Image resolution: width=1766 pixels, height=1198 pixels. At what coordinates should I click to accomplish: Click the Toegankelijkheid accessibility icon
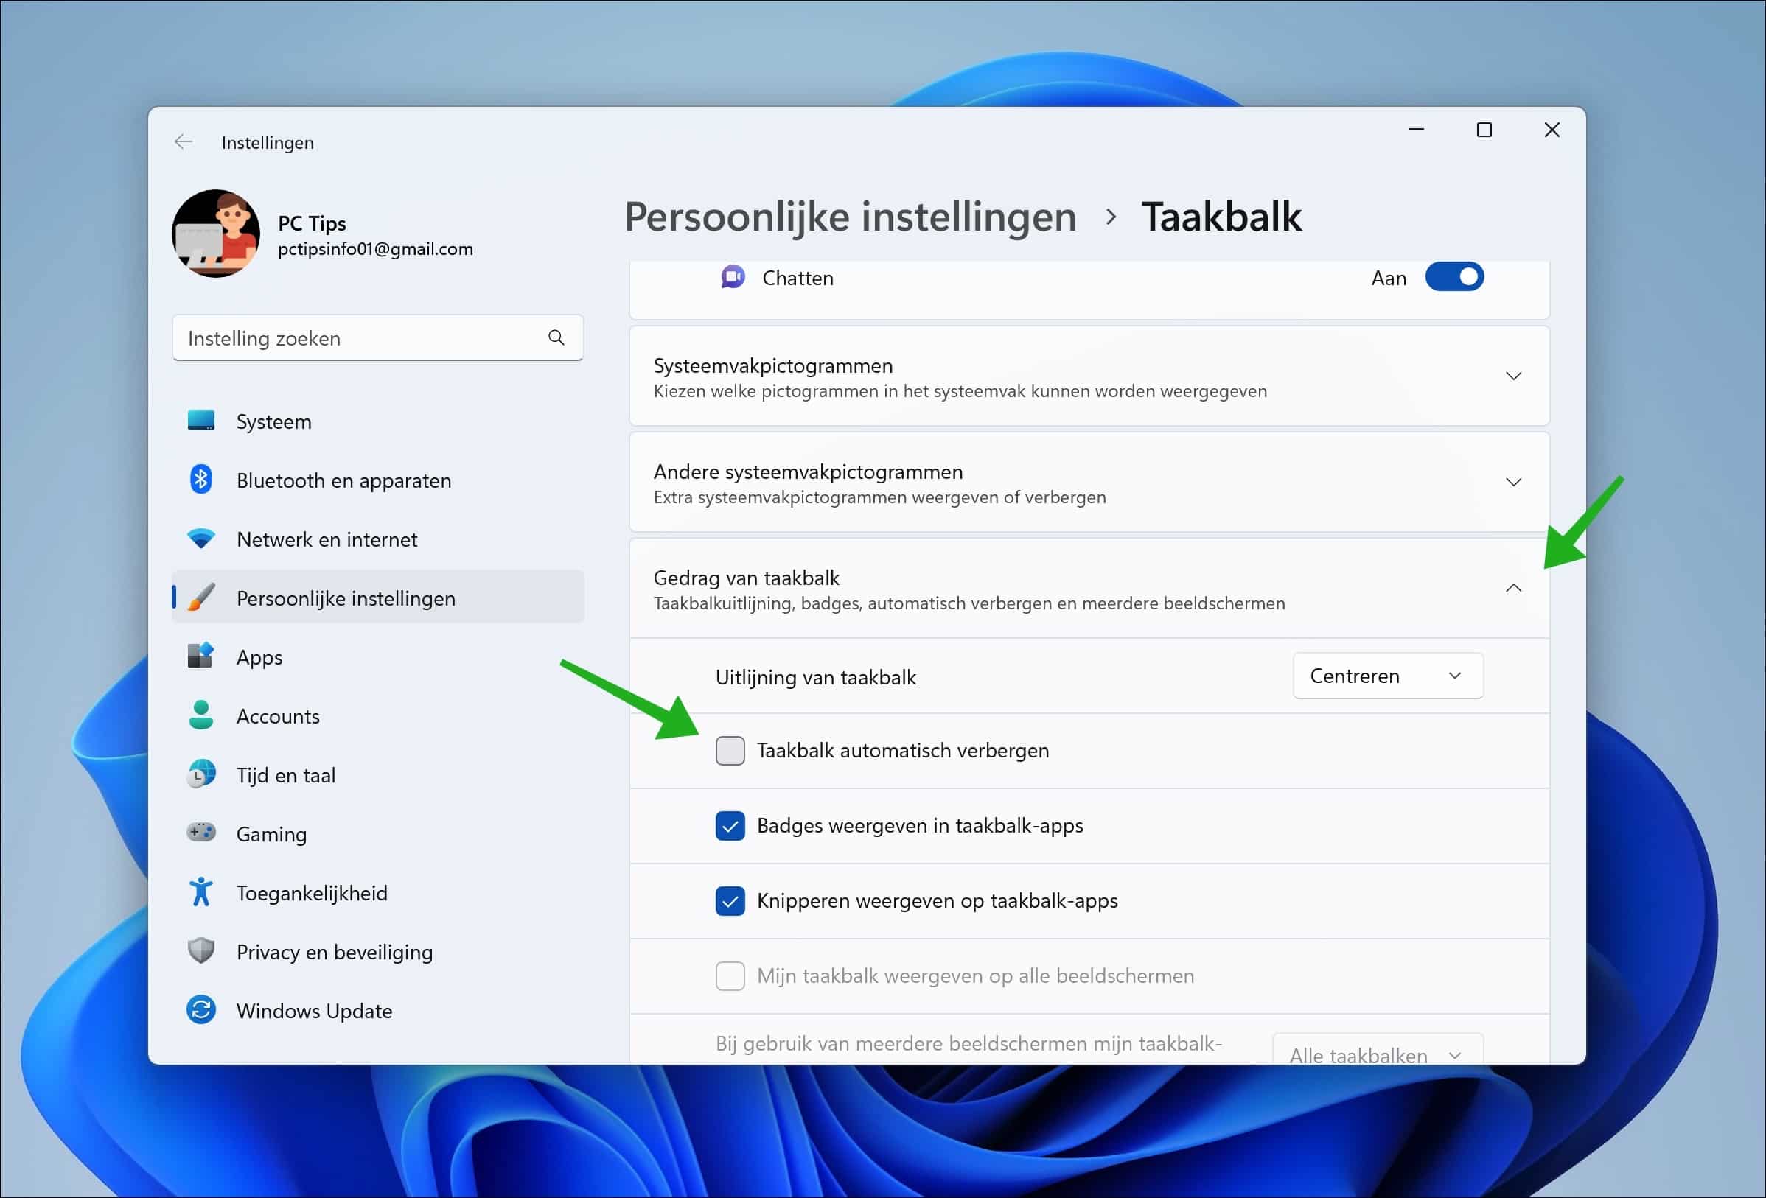[x=200, y=892]
